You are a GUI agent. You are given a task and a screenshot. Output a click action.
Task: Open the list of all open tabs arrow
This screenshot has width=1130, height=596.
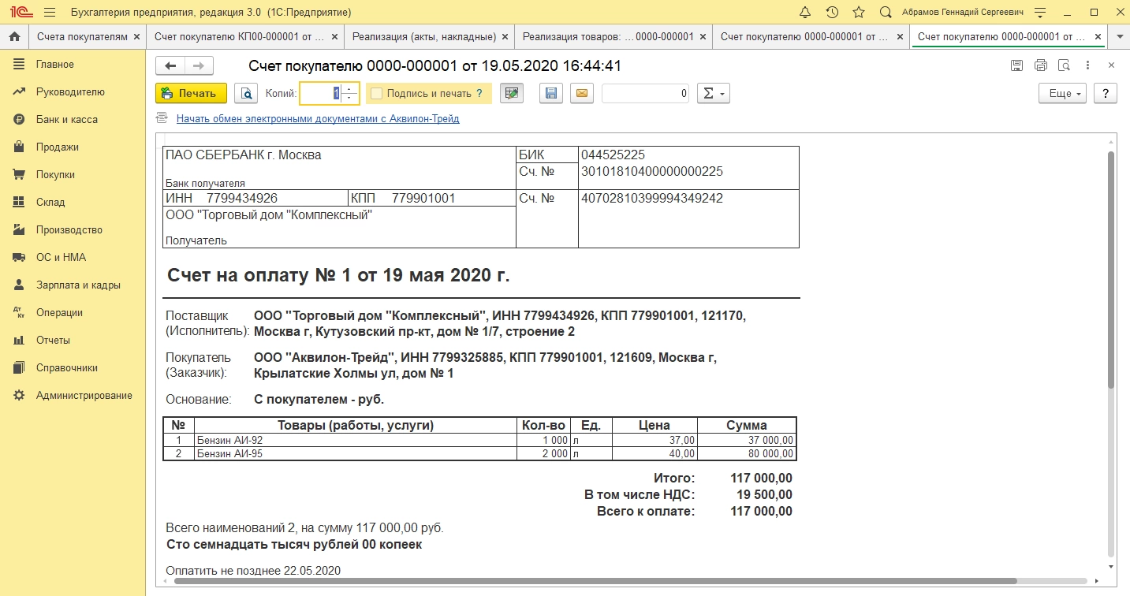1119,37
